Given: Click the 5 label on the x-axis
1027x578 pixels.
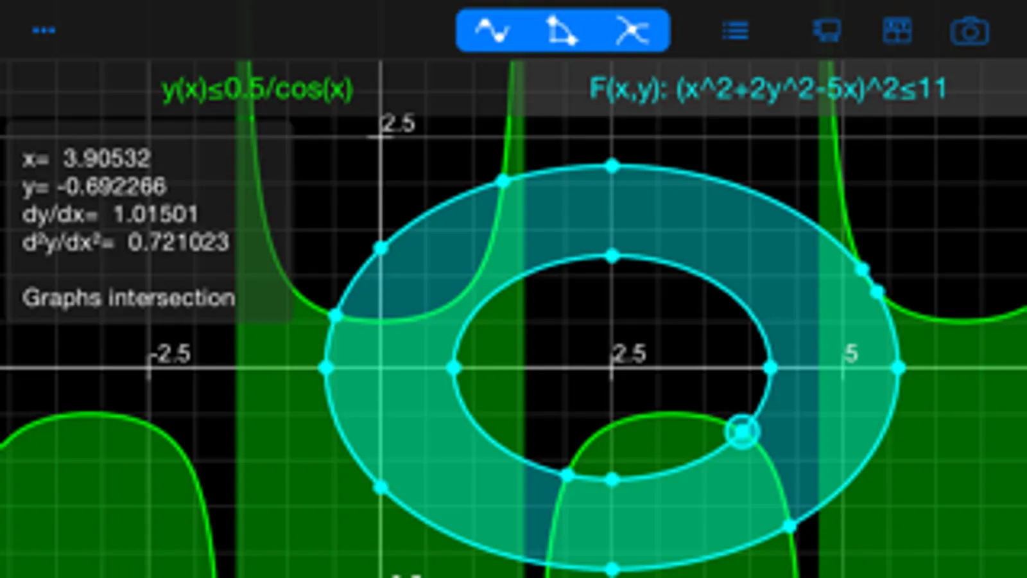Looking at the screenshot, I should pyautogui.click(x=851, y=353).
